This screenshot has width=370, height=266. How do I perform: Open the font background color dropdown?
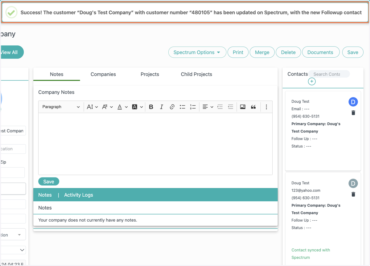(138, 107)
